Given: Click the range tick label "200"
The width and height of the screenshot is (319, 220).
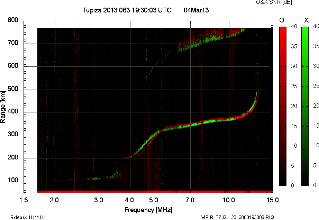Looking at the screenshot, I should pos(13,157).
